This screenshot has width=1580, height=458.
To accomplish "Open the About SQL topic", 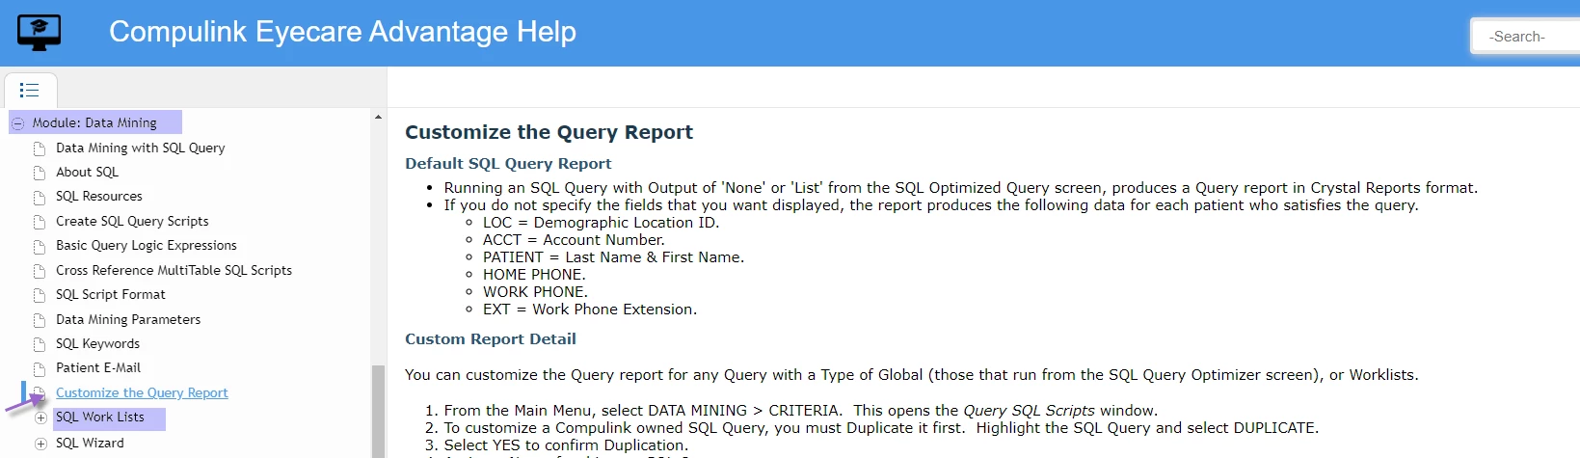I will (x=87, y=172).
